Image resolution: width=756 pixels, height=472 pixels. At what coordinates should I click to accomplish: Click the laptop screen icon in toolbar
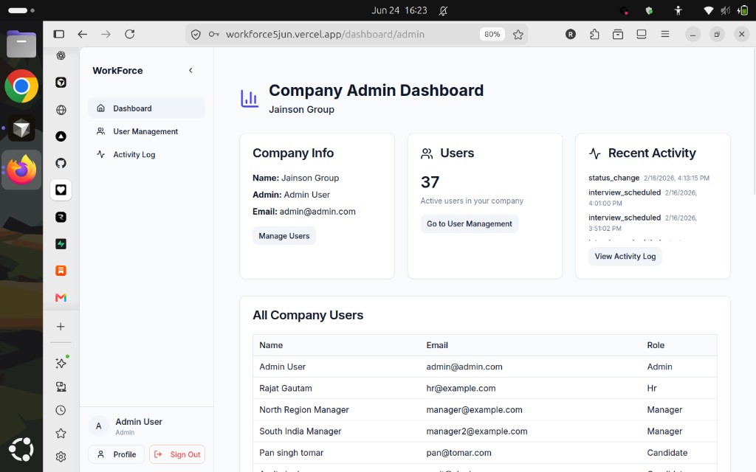click(x=642, y=34)
